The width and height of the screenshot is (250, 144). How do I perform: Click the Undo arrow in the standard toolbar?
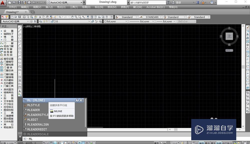coord(60,17)
